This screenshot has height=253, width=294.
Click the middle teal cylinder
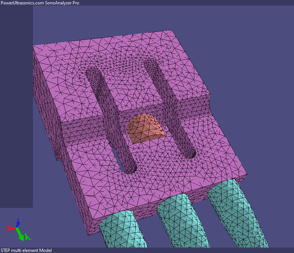coord(183,221)
